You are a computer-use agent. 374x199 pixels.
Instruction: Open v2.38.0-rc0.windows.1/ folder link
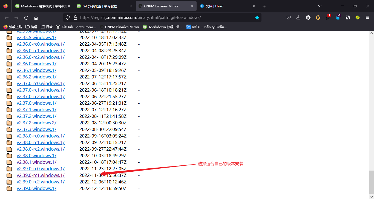click(x=41, y=136)
